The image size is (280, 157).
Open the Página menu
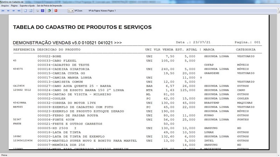click(14, 6)
